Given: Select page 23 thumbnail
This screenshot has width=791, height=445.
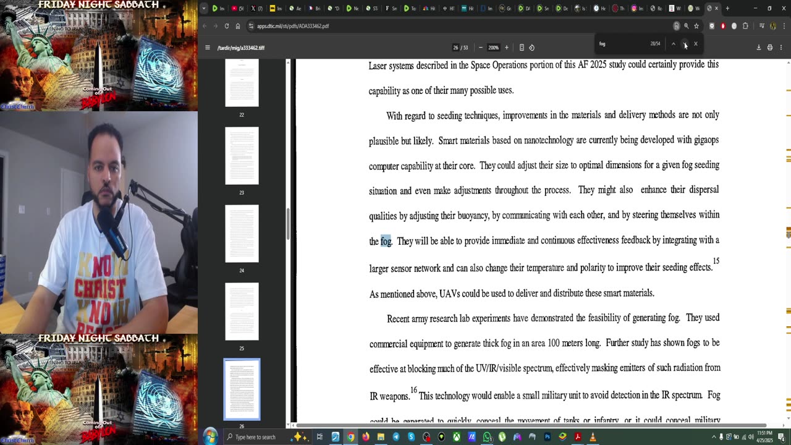Looking at the screenshot, I should point(242,156).
